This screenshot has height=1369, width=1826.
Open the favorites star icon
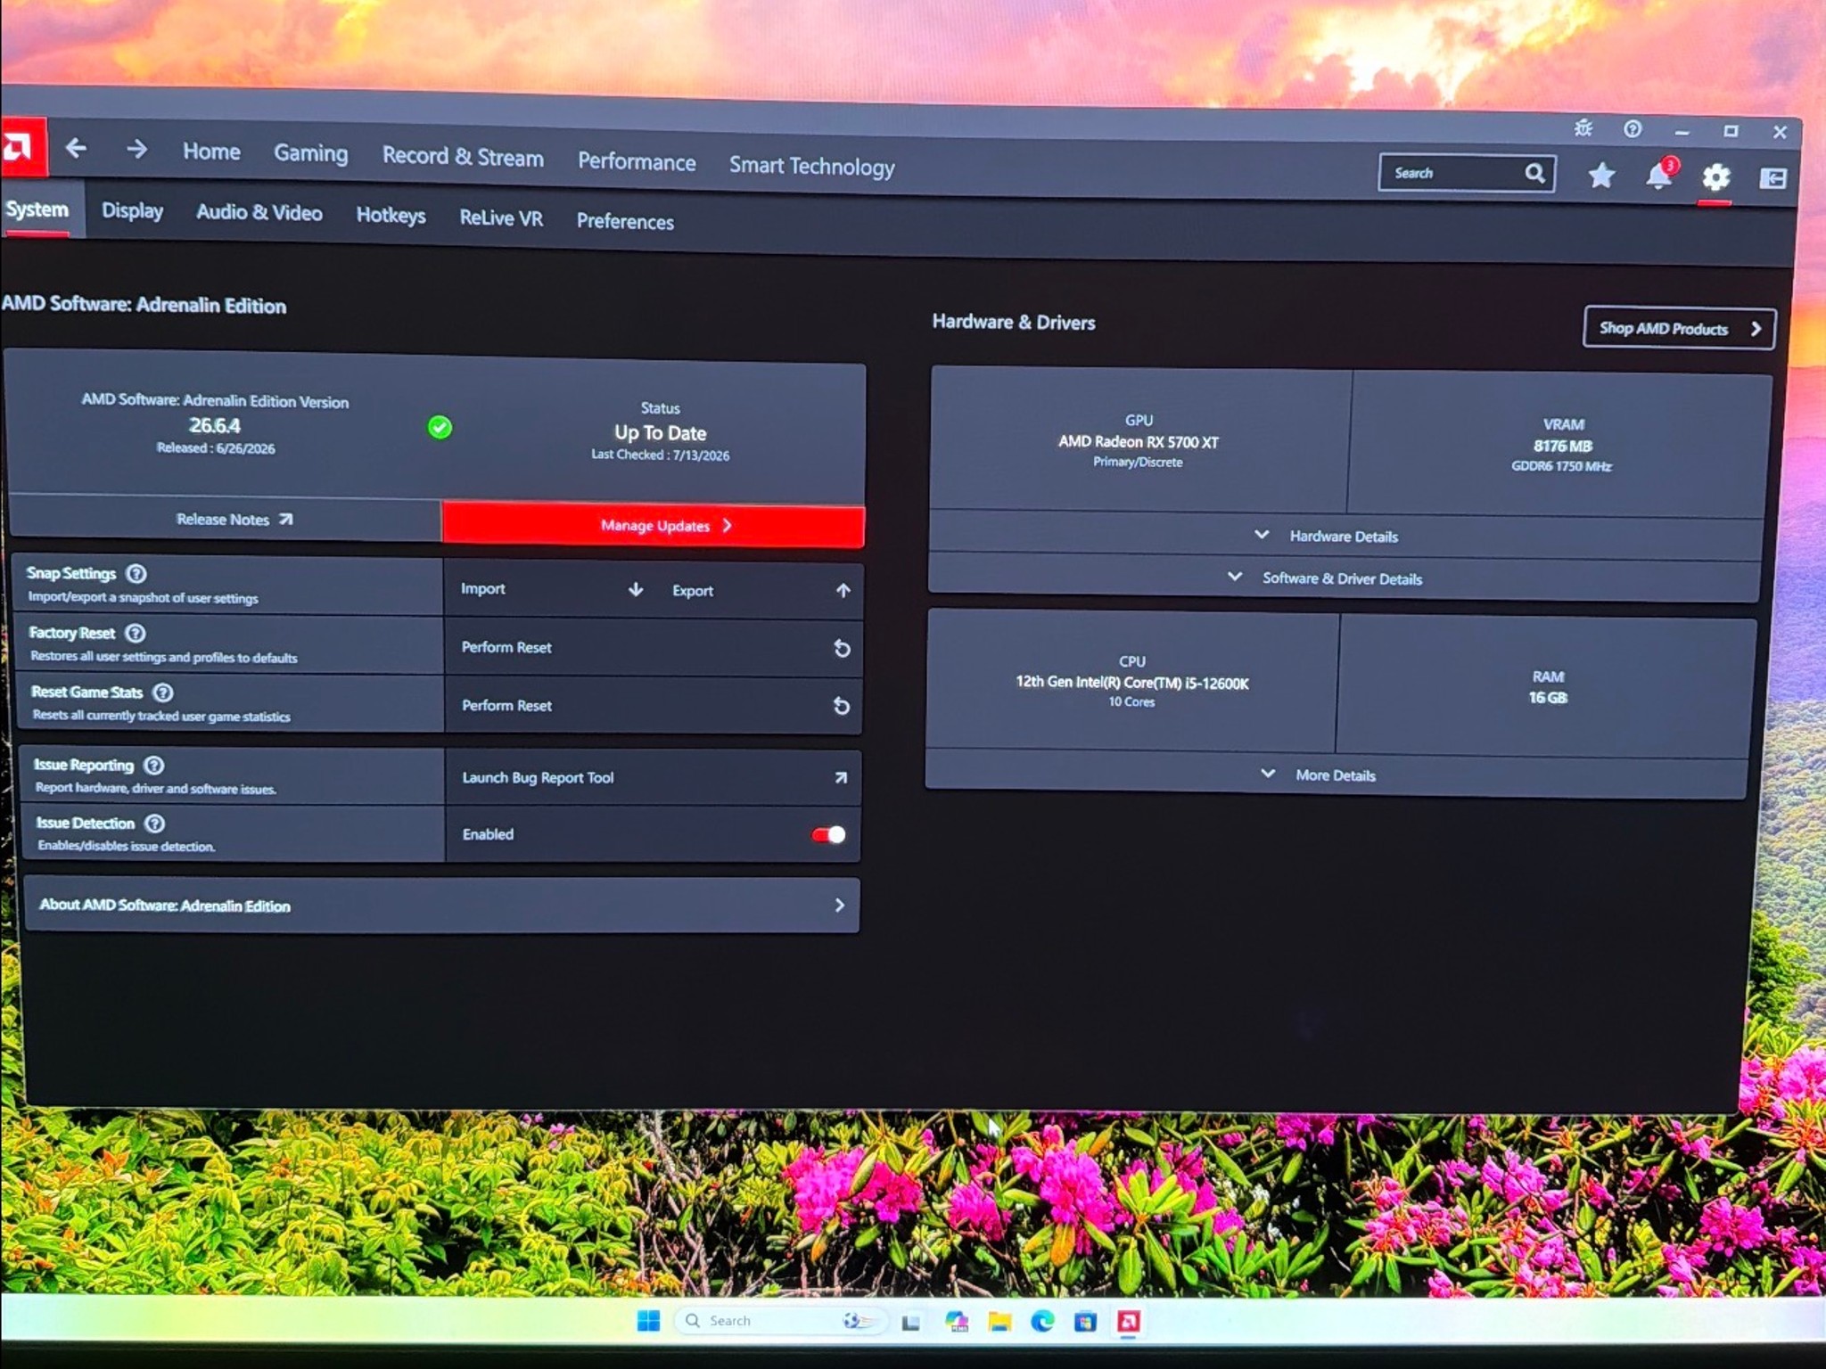tap(1601, 176)
